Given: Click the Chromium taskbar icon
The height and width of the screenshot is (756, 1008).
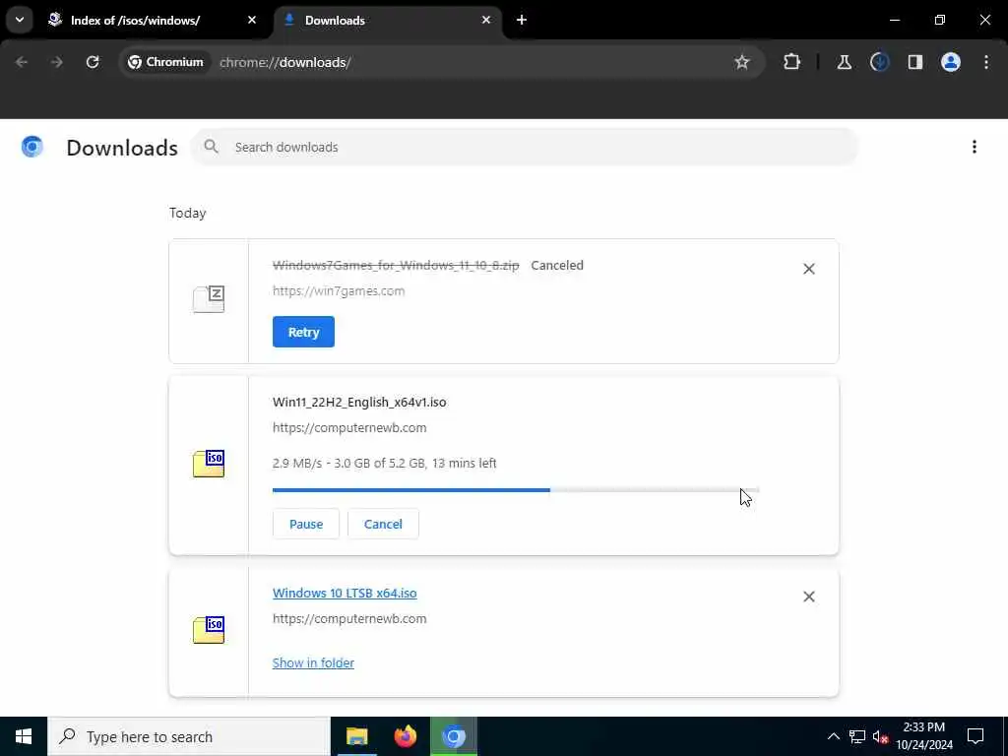Looking at the screenshot, I should [453, 736].
